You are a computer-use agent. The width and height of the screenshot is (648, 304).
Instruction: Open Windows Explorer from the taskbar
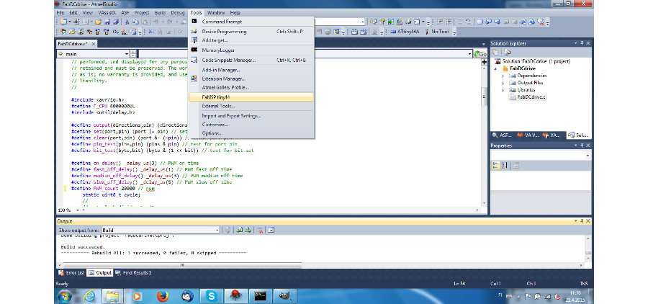pyautogui.click(x=112, y=296)
